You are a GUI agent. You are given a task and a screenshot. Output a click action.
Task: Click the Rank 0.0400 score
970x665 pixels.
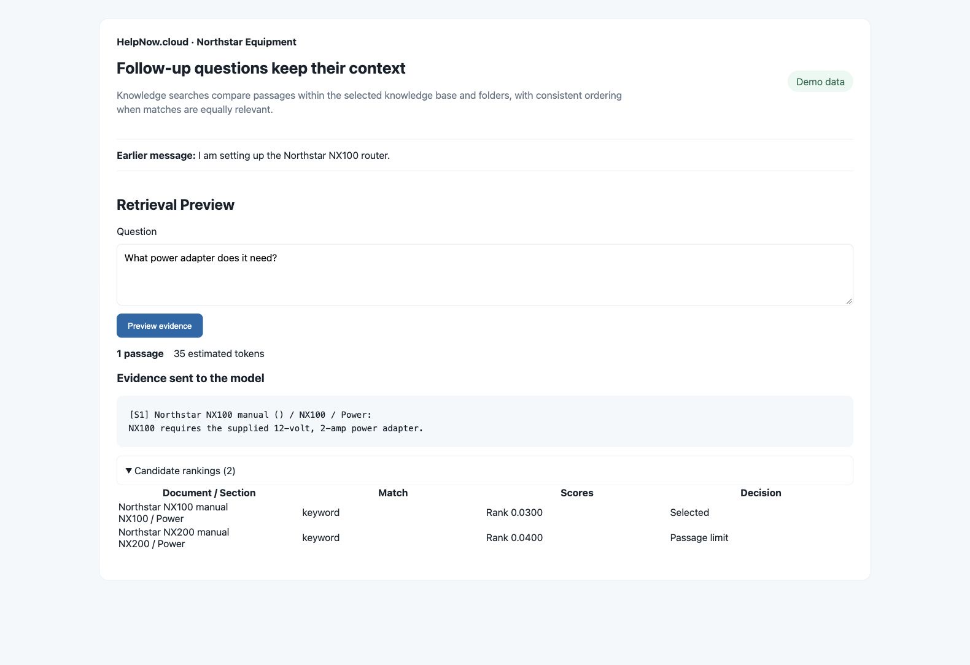514,537
